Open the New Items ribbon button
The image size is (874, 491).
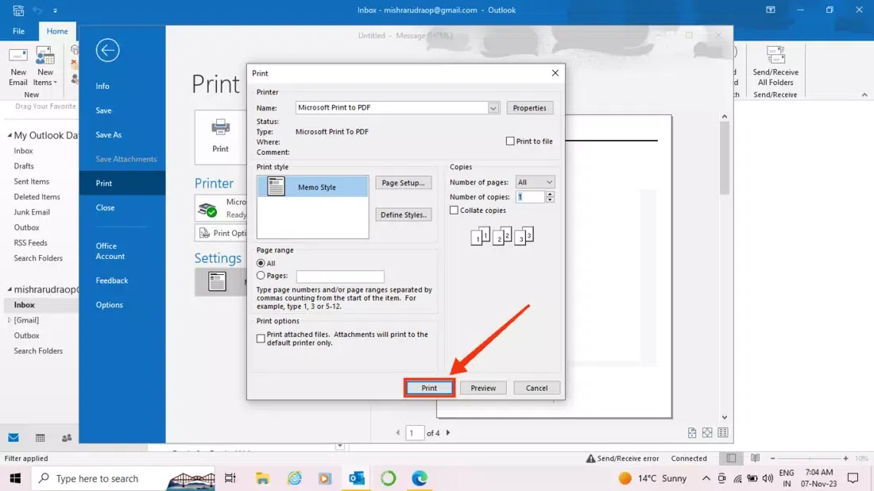tap(45, 68)
